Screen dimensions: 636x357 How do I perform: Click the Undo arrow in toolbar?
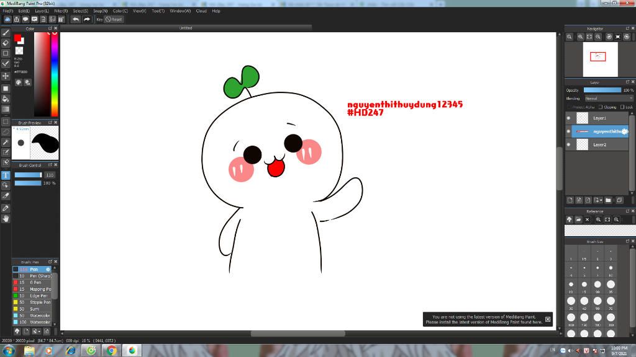coord(75,19)
